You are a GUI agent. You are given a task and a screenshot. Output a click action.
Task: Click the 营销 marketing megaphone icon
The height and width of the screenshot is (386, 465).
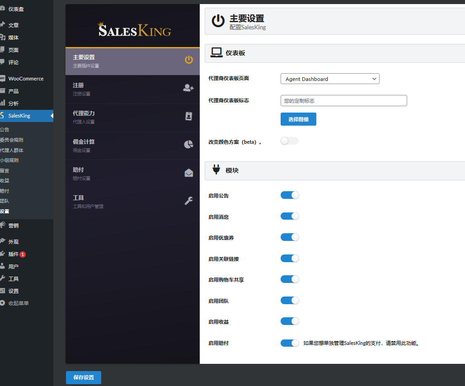2,225
